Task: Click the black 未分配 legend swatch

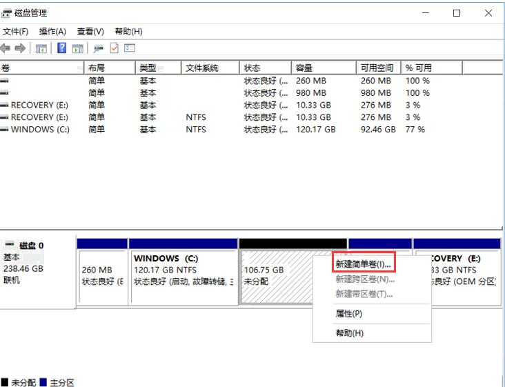Action: [5, 382]
